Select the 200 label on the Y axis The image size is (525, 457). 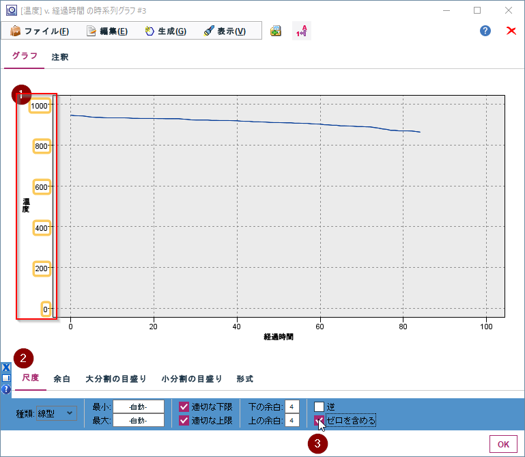point(42,268)
